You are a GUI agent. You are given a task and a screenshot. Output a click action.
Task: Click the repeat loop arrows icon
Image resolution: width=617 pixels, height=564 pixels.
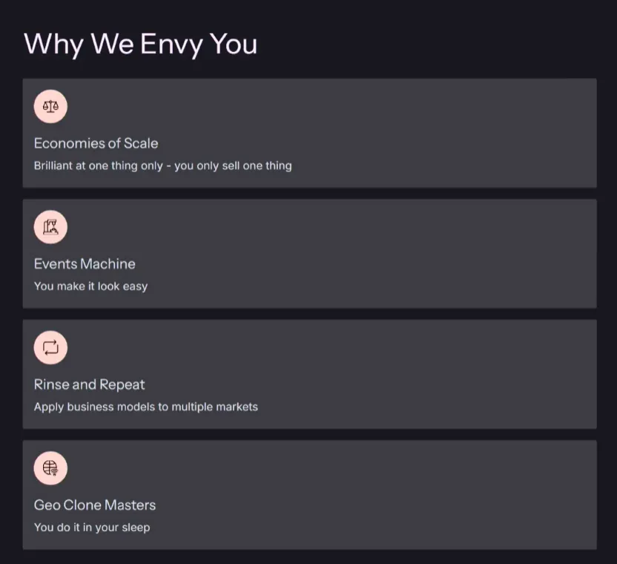50,347
